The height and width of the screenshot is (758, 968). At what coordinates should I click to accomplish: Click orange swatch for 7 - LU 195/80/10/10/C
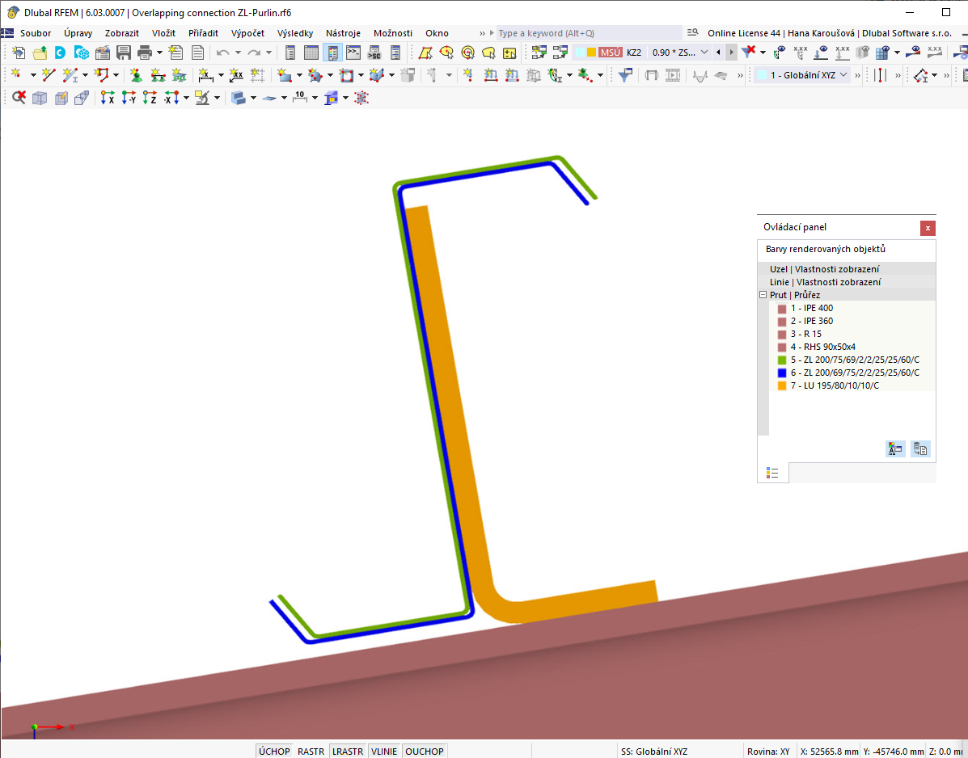781,386
